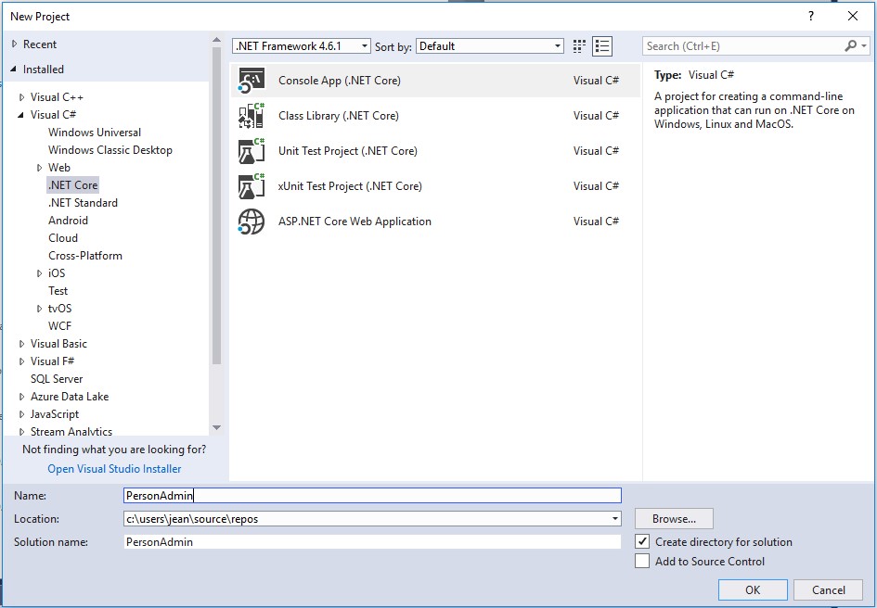The height and width of the screenshot is (608, 877).
Task: Click the Cancel button
Action: 829,590
